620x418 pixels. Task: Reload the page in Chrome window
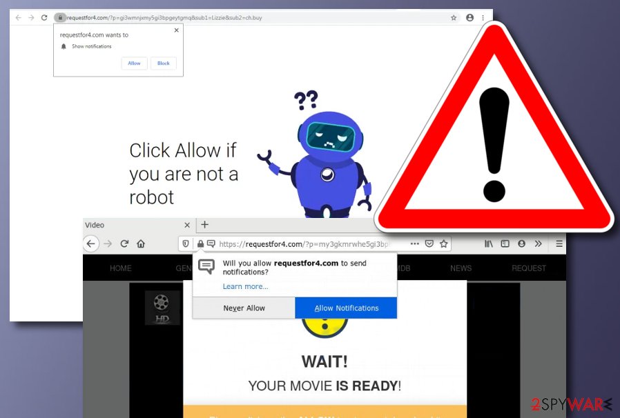(x=44, y=17)
